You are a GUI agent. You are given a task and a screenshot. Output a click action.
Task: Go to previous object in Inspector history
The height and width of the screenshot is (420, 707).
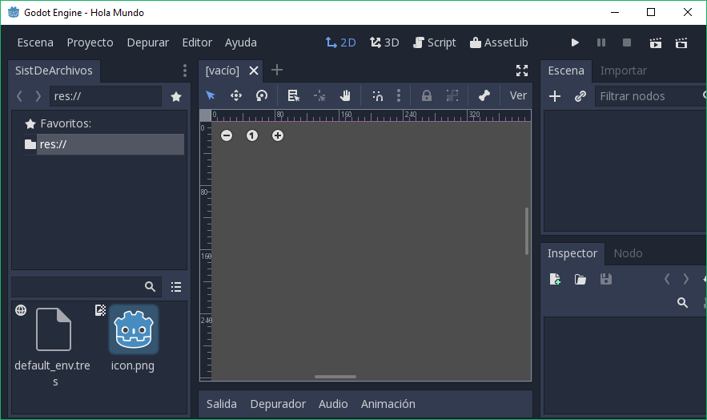667,279
